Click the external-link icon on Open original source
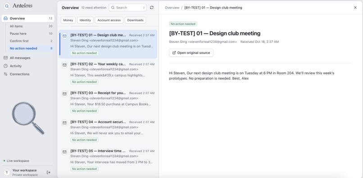 [174, 53]
